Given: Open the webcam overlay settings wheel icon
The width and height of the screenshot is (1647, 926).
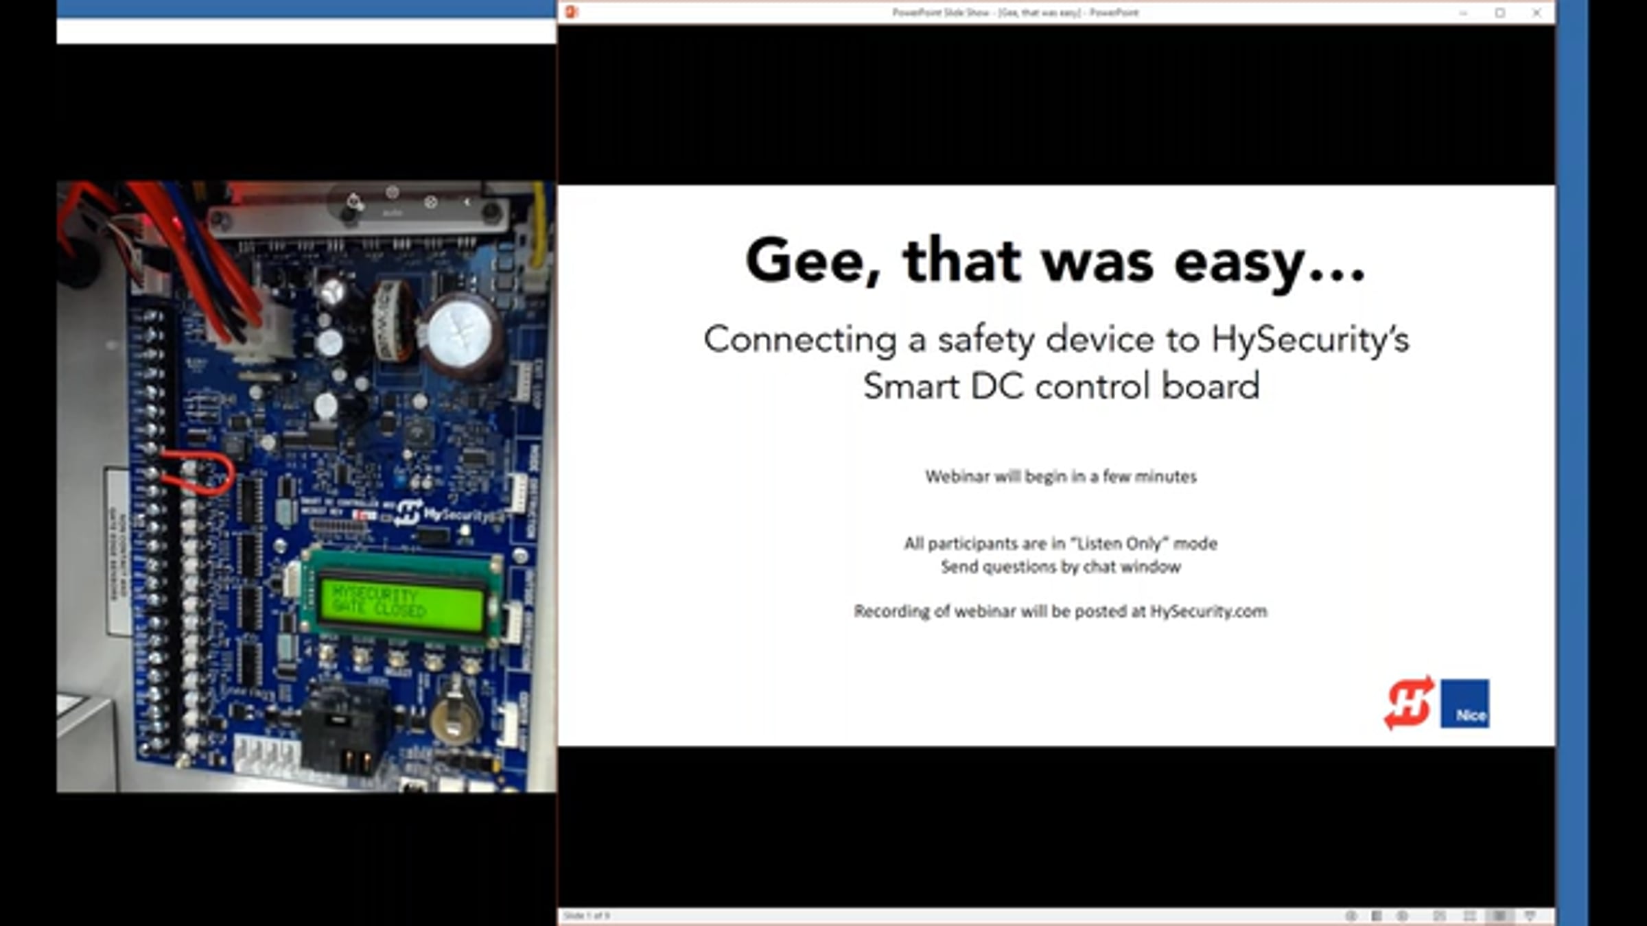Looking at the screenshot, I should [431, 202].
